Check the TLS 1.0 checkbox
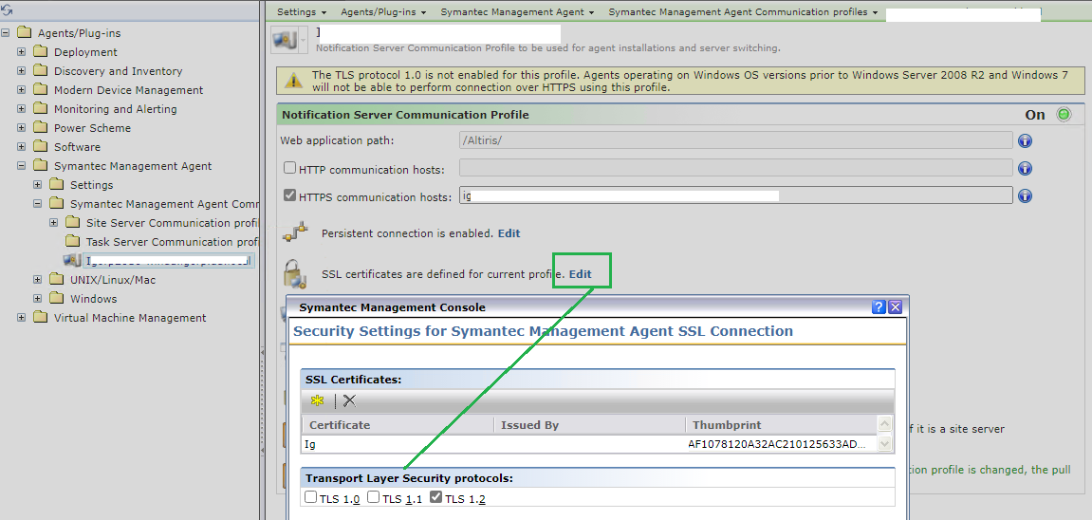1092x520 pixels. (x=310, y=497)
